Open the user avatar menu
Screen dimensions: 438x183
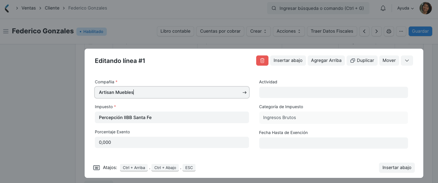click(425, 8)
